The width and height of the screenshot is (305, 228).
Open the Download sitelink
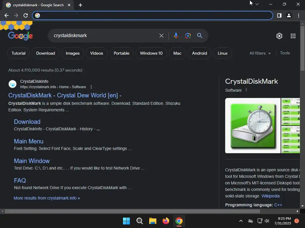point(27,122)
